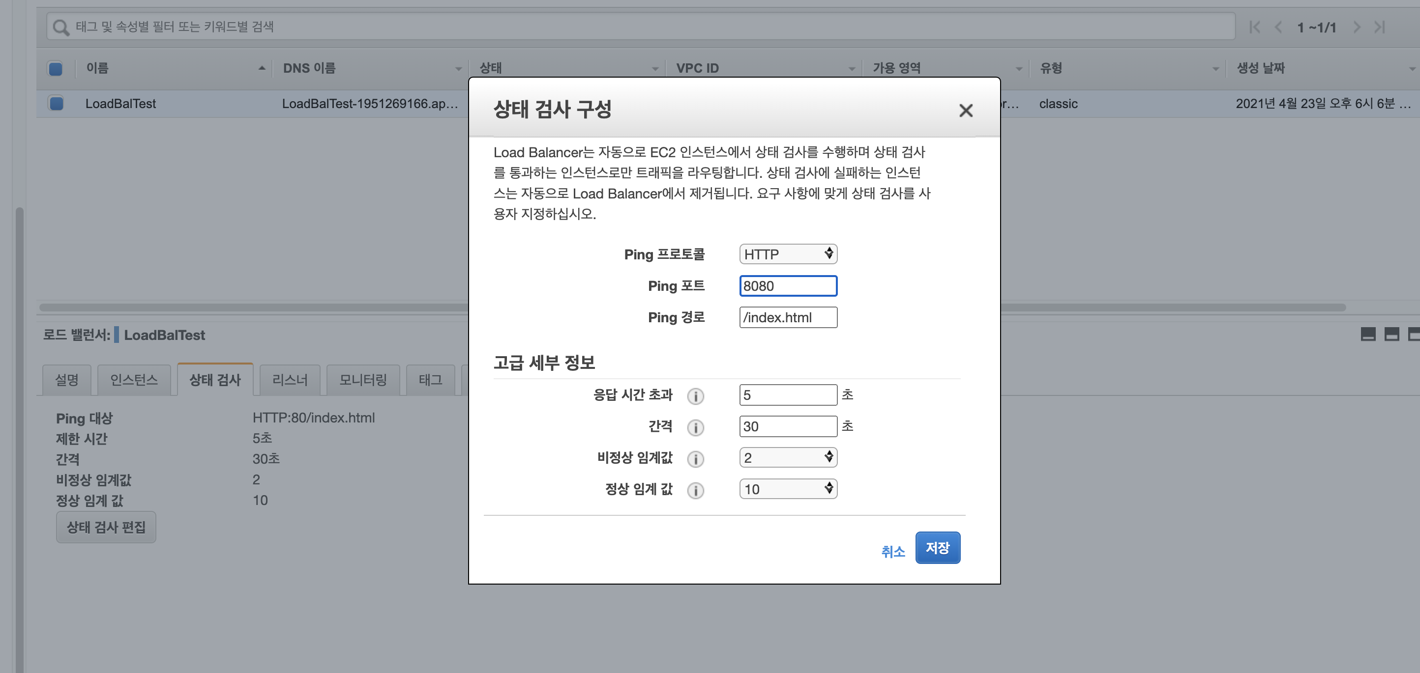Toggle the select-all checkbox in table header
The width and height of the screenshot is (1420, 673).
[x=56, y=68]
